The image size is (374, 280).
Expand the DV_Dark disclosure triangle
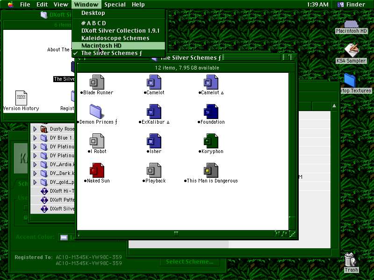(x=35, y=173)
